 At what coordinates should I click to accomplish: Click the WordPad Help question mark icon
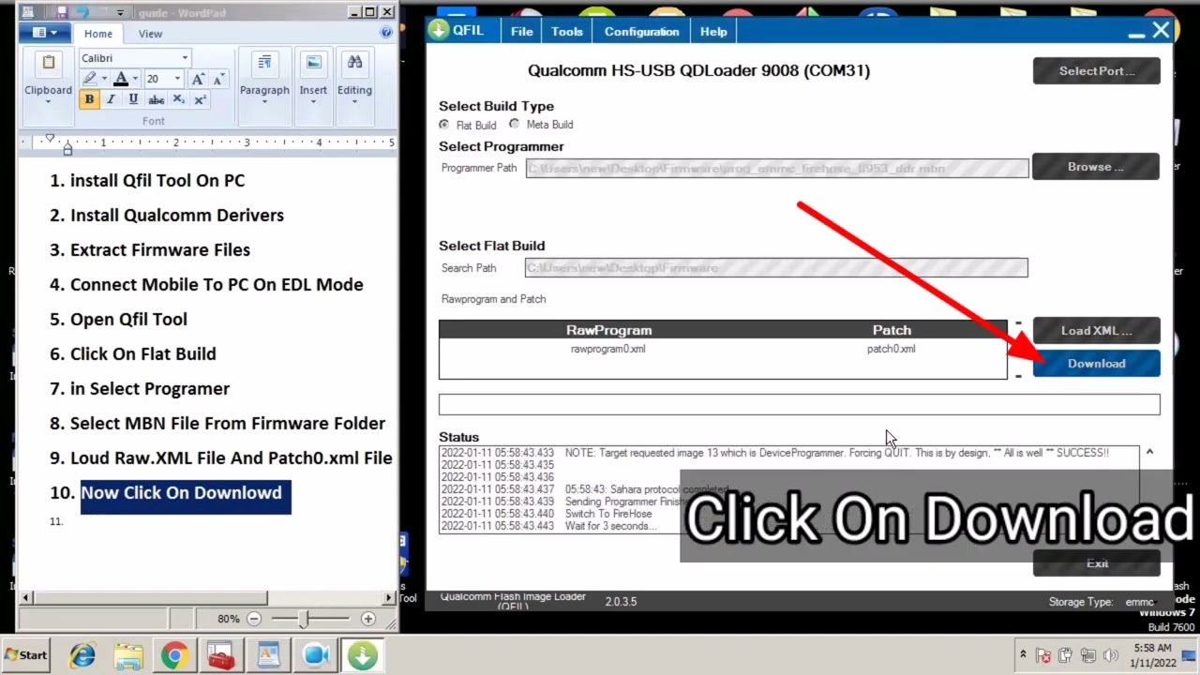pyautogui.click(x=386, y=33)
